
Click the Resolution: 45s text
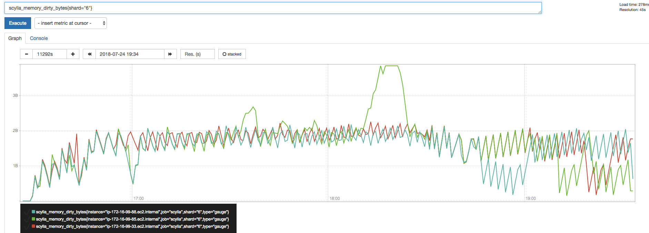[x=632, y=10]
